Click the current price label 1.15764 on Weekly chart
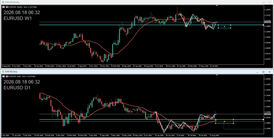Viewport: 274px width, 138px height. coord(268,22)
